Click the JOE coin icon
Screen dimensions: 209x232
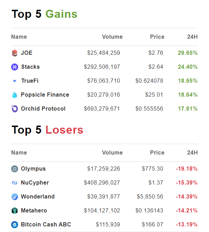pos(14,53)
